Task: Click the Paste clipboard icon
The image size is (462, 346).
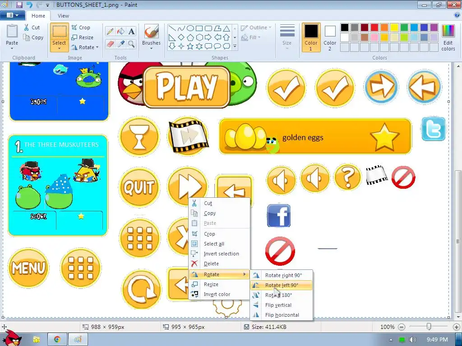Action: point(12,31)
